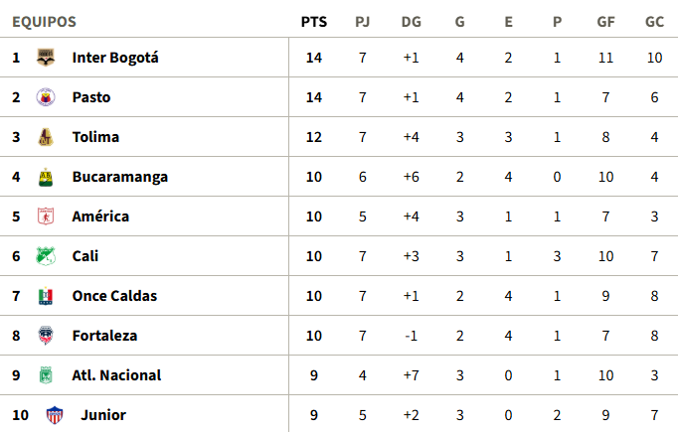Click the GF column header
The height and width of the screenshot is (432, 678).
coord(605,22)
